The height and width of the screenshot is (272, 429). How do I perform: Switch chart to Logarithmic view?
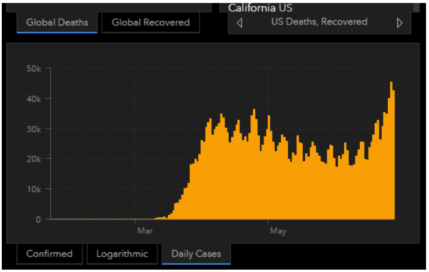pyautogui.click(x=122, y=254)
